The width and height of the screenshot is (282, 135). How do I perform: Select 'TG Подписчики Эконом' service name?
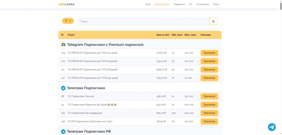[x=81, y=96]
